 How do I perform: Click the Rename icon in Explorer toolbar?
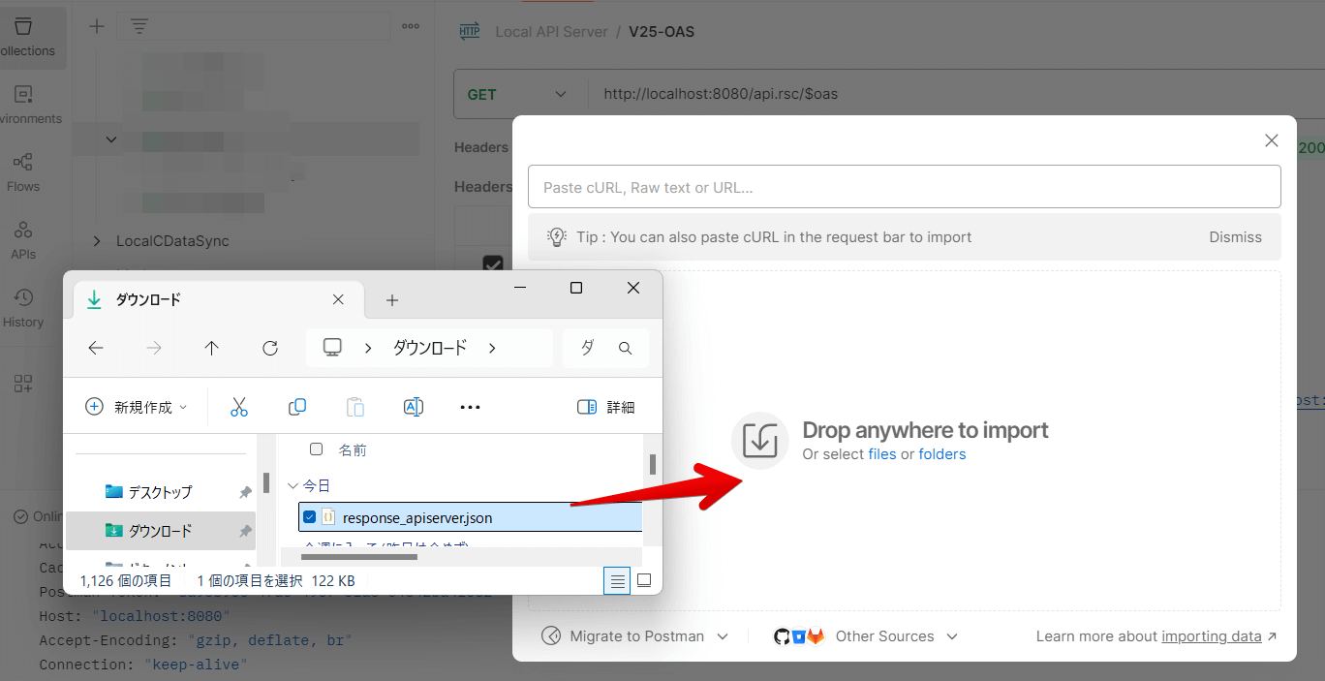click(414, 407)
